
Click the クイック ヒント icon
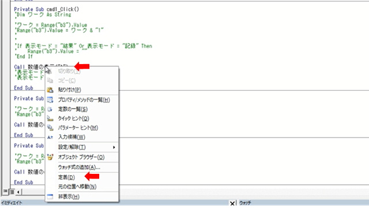50,118
